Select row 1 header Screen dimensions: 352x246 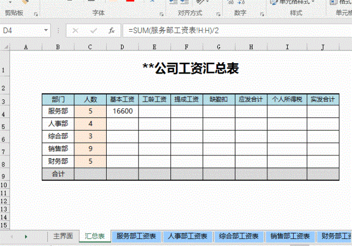[x=5, y=63]
